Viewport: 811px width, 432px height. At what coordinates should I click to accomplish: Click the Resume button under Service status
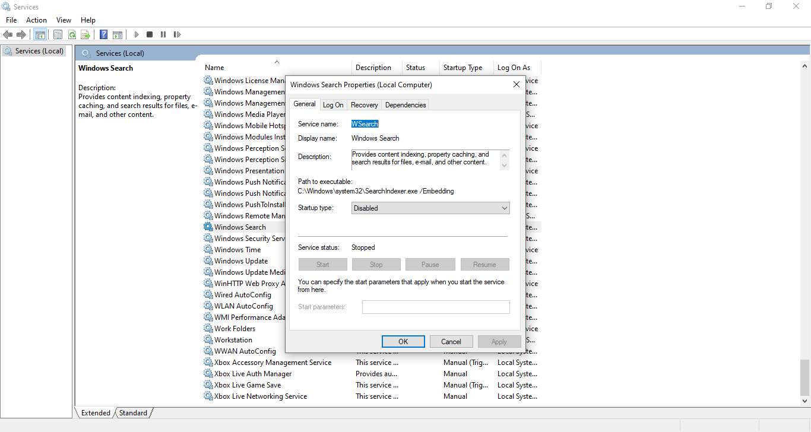484,265
